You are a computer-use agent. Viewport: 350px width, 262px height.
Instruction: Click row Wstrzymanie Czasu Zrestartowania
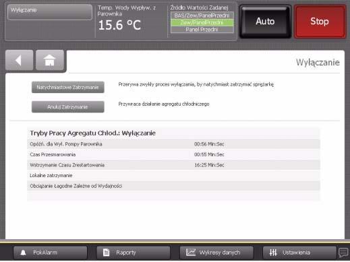coord(173,165)
